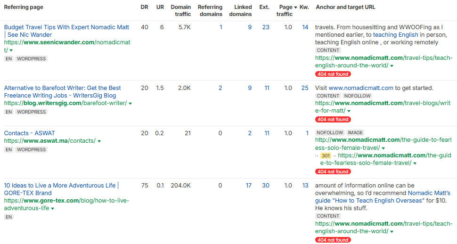Viewport: 457px width, 244px height.
Task: Open Alternative to Barefoot Writer page title
Action: click(x=62, y=91)
